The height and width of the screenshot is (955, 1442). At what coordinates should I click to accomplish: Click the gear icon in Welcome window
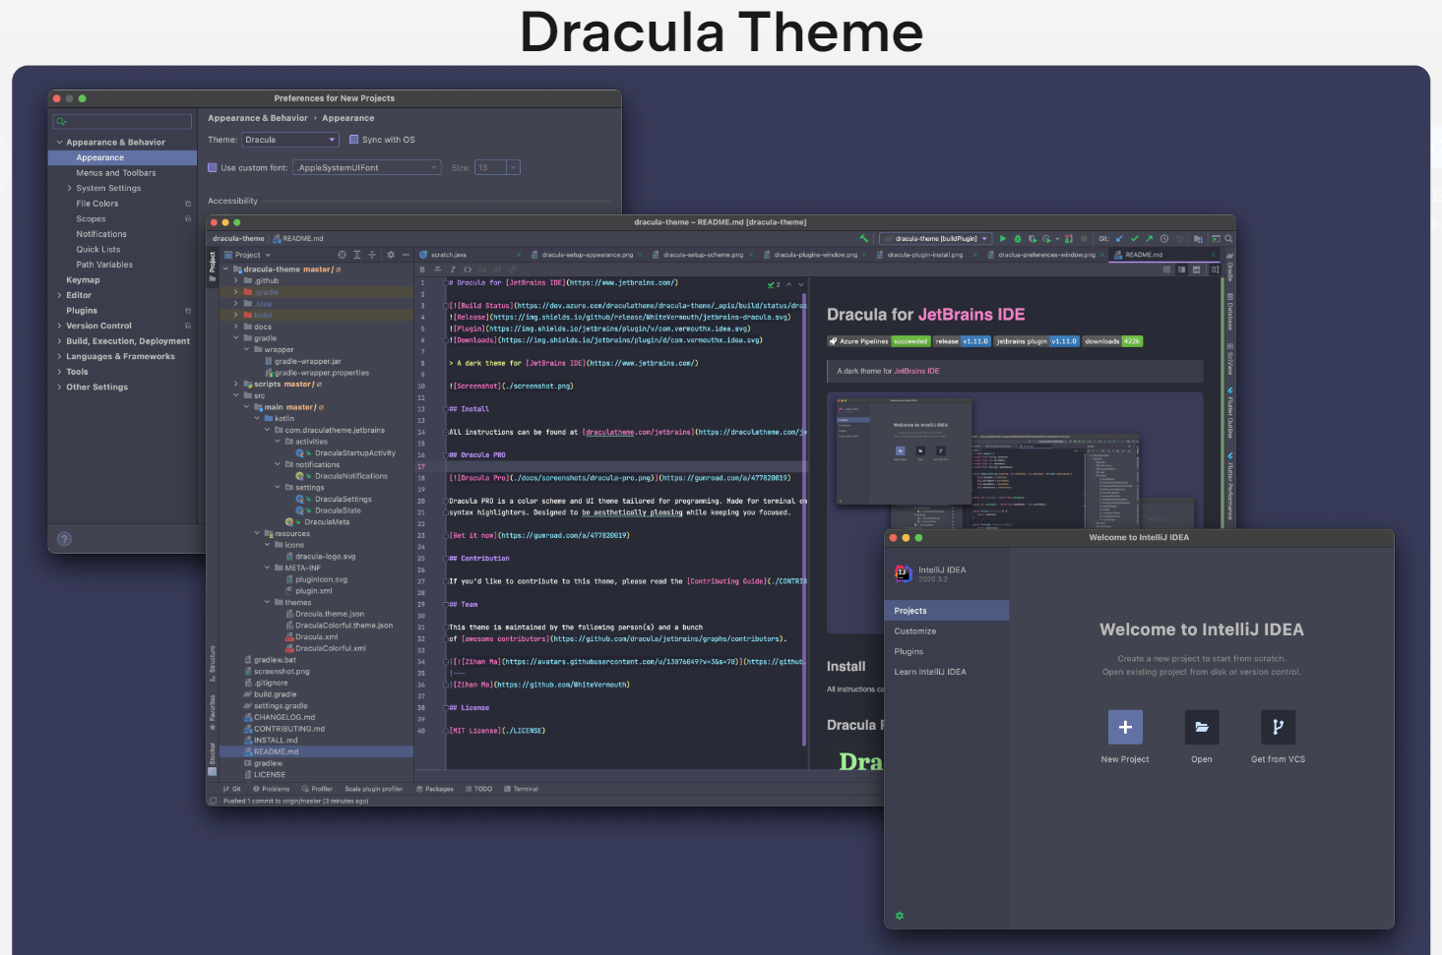(x=899, y=916)
